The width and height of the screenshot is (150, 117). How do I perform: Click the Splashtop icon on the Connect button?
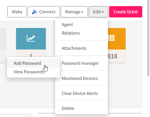click(x=34, y=12)
